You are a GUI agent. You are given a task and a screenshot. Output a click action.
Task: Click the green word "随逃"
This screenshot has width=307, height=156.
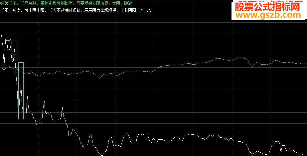click(128, 3)
